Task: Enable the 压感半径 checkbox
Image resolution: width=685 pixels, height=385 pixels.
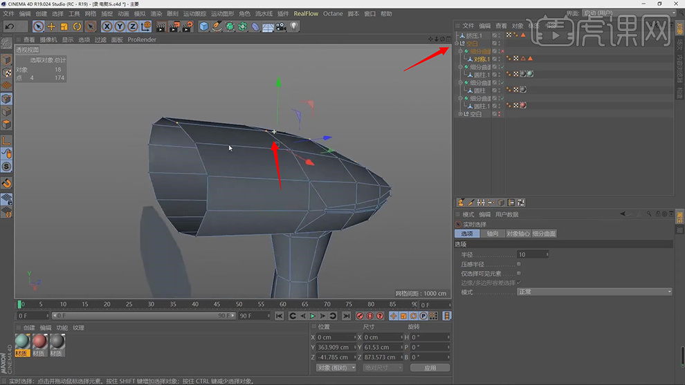Action: [x=520, y=264]
